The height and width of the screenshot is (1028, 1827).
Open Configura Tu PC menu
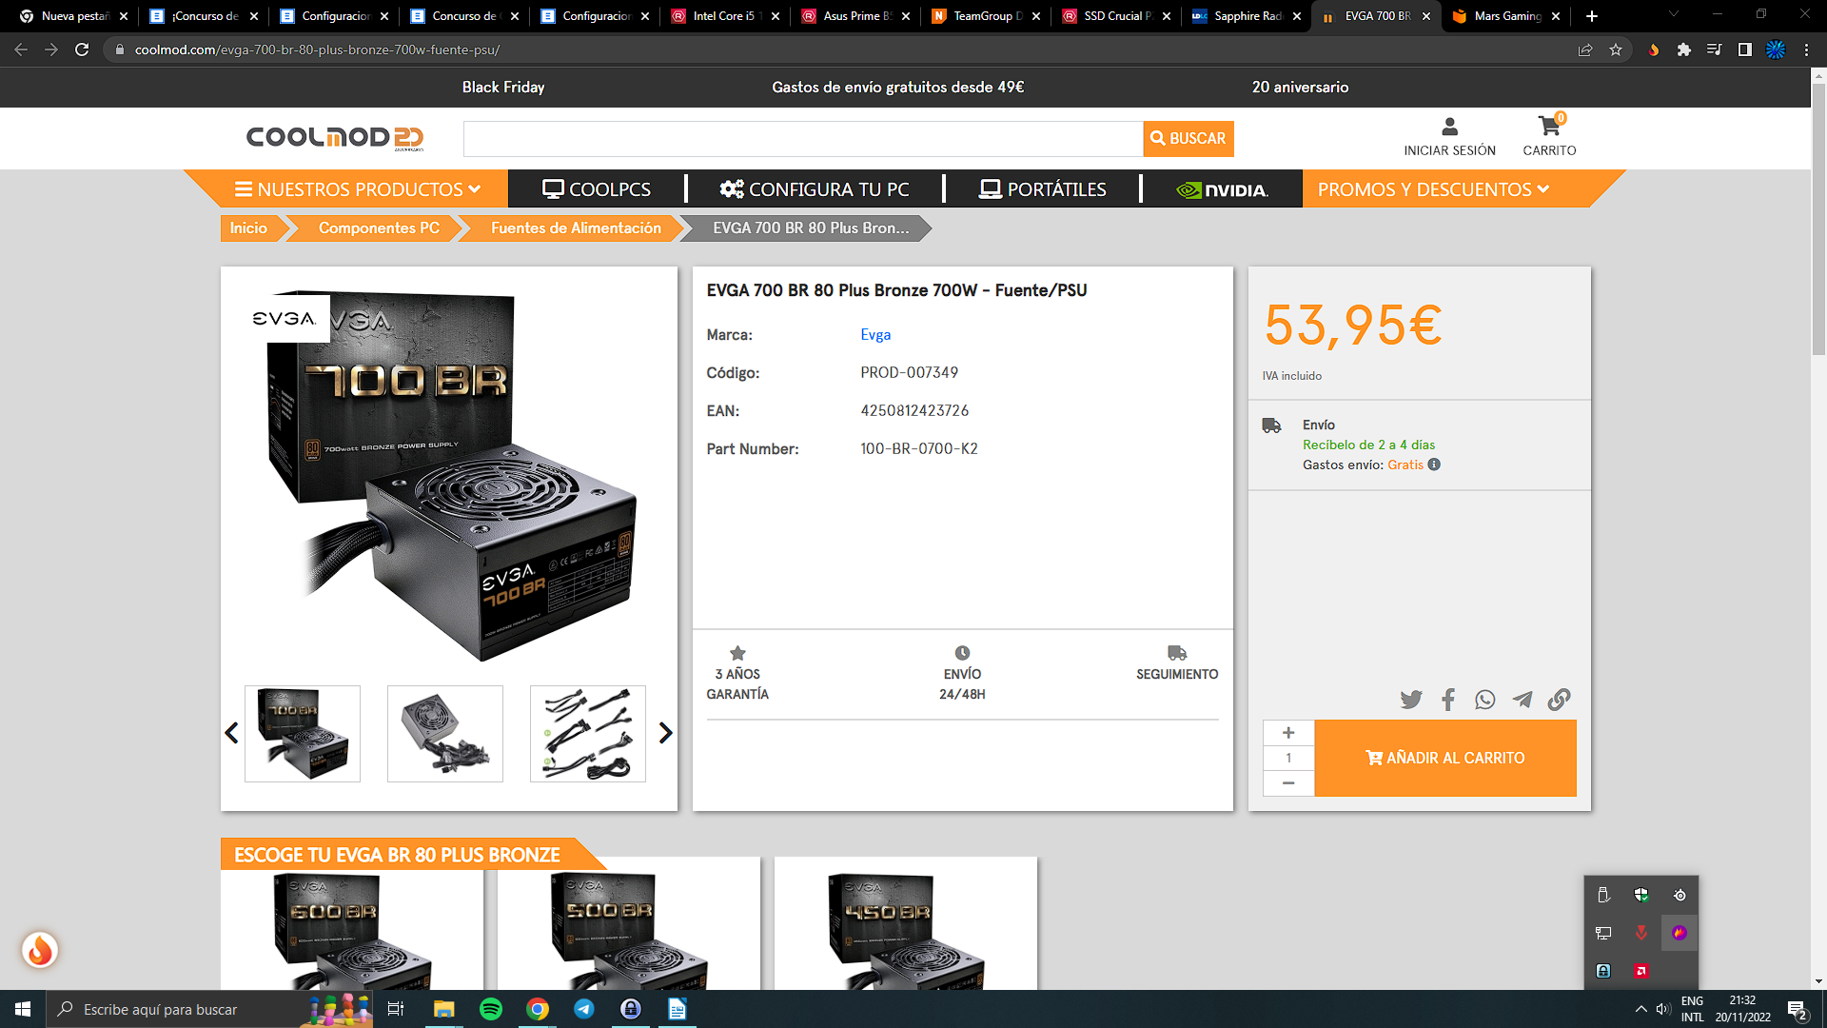pos(815,189)
